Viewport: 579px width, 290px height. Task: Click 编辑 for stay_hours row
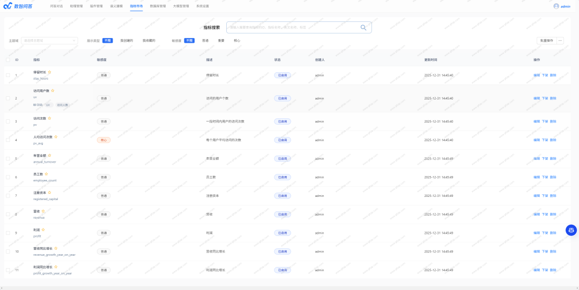click(x=537, y=75)
